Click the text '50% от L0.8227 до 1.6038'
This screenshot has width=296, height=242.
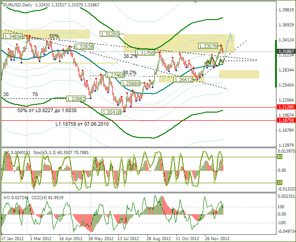coord(47,110)
